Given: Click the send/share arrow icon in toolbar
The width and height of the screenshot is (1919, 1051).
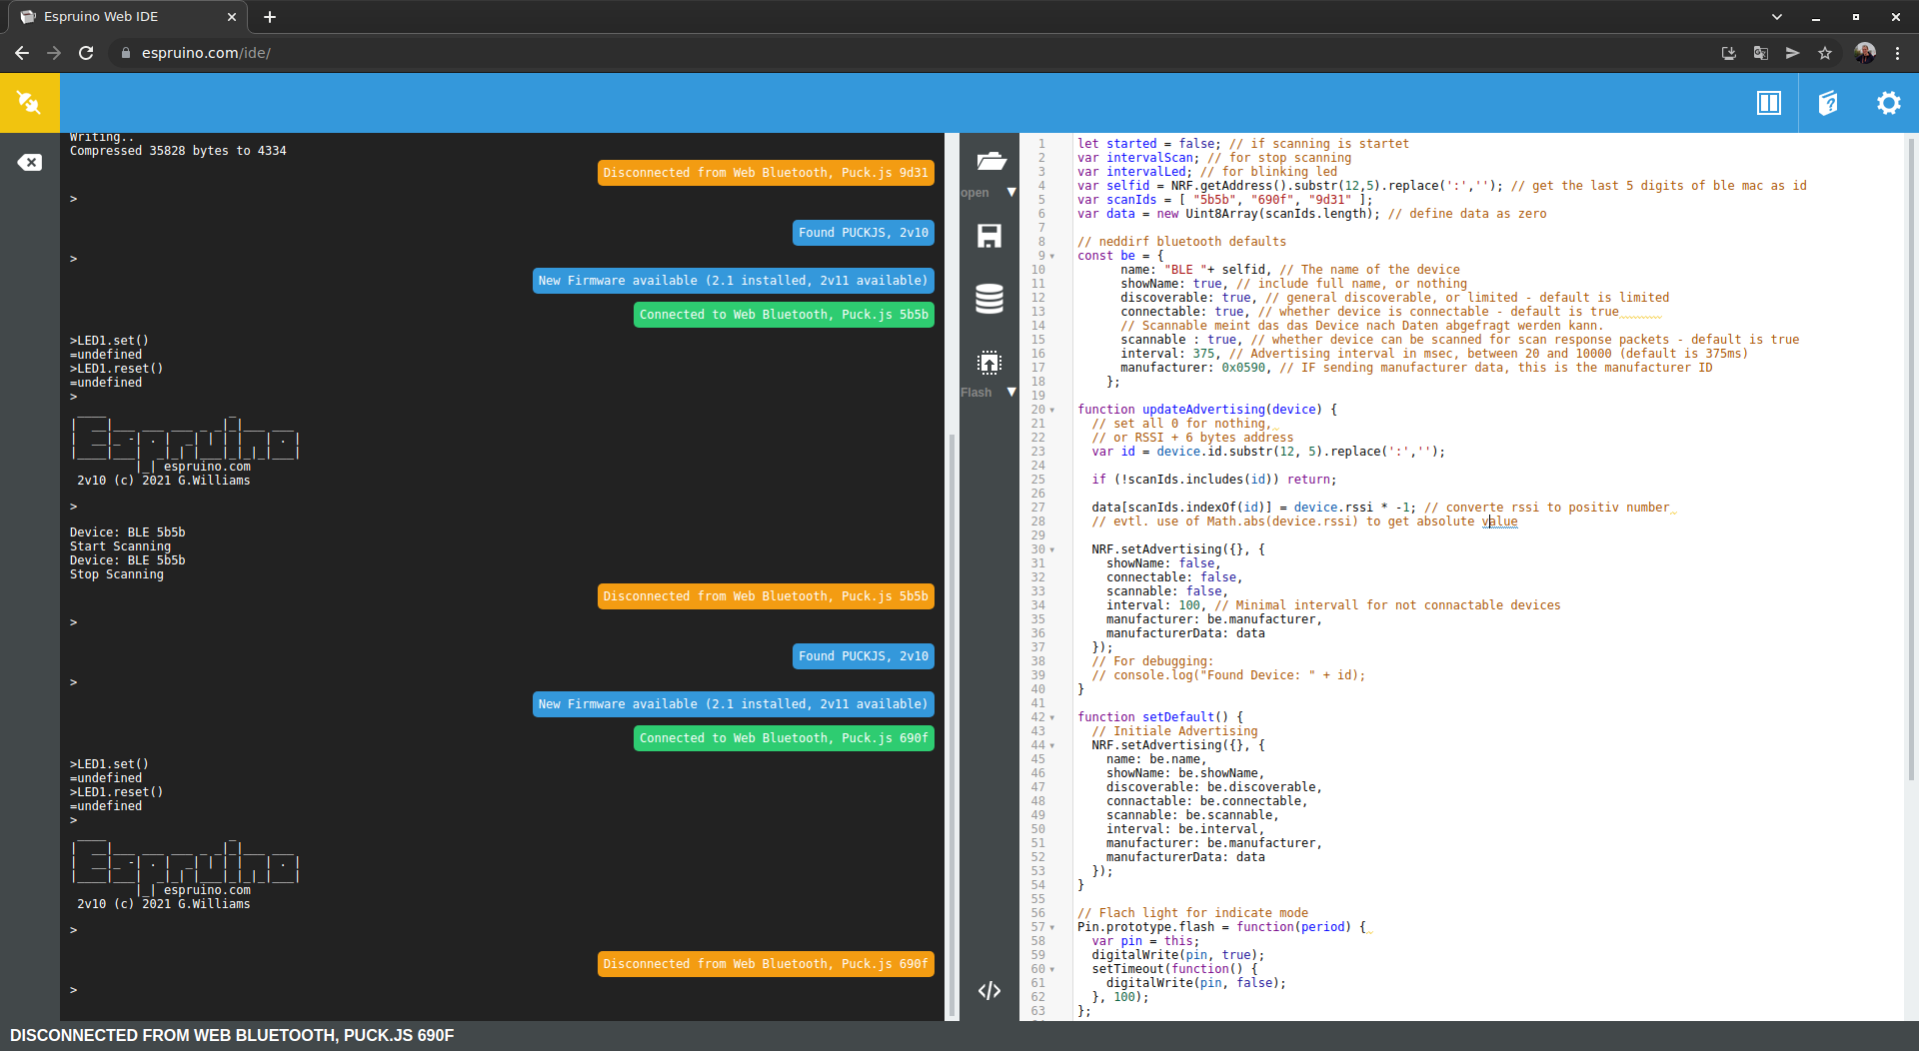Looking at the screenshot, I should coord(1793,53).
